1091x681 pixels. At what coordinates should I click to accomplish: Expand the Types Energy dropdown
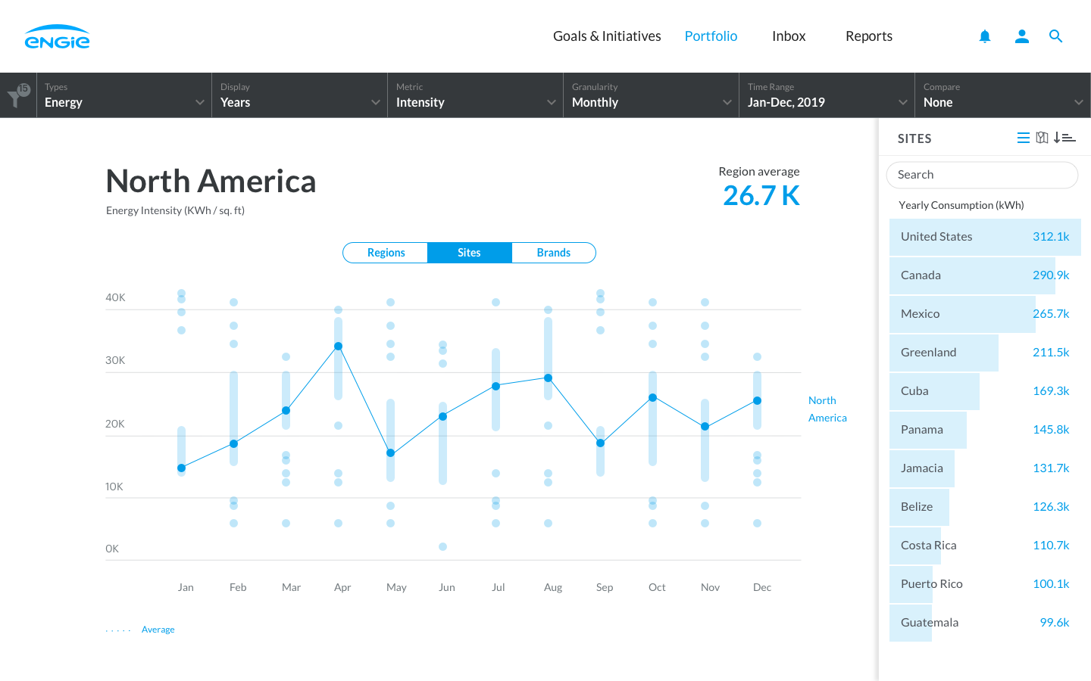pyautogui.click(x=124, y=95)
